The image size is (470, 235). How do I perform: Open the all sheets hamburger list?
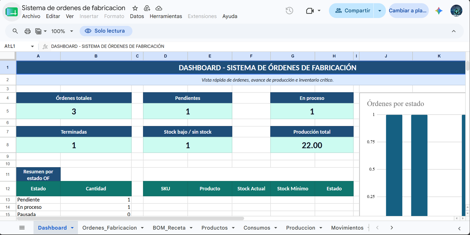[x=22, y=228]
